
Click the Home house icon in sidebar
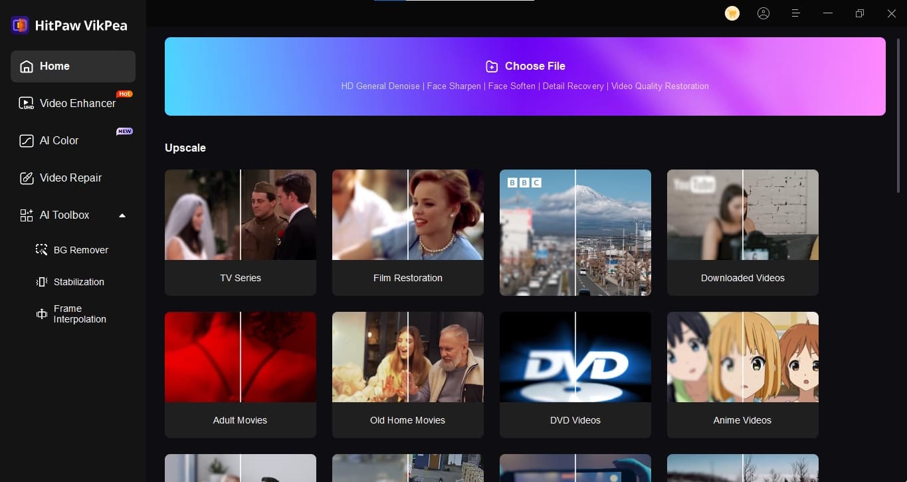pyautogui.click(x=27, y=66)
